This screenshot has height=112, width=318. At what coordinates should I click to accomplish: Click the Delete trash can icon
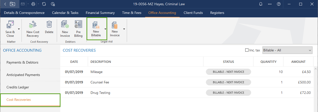coord(49,25)
